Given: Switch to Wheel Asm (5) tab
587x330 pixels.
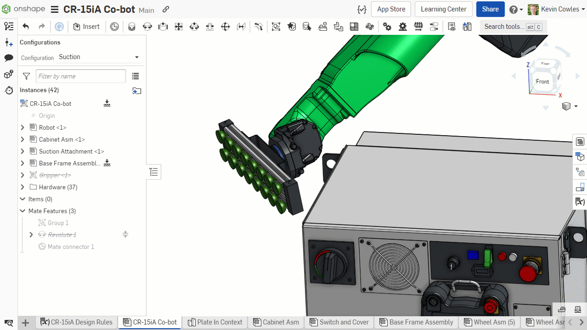Looking at the screenshot, I should (490, 322).
